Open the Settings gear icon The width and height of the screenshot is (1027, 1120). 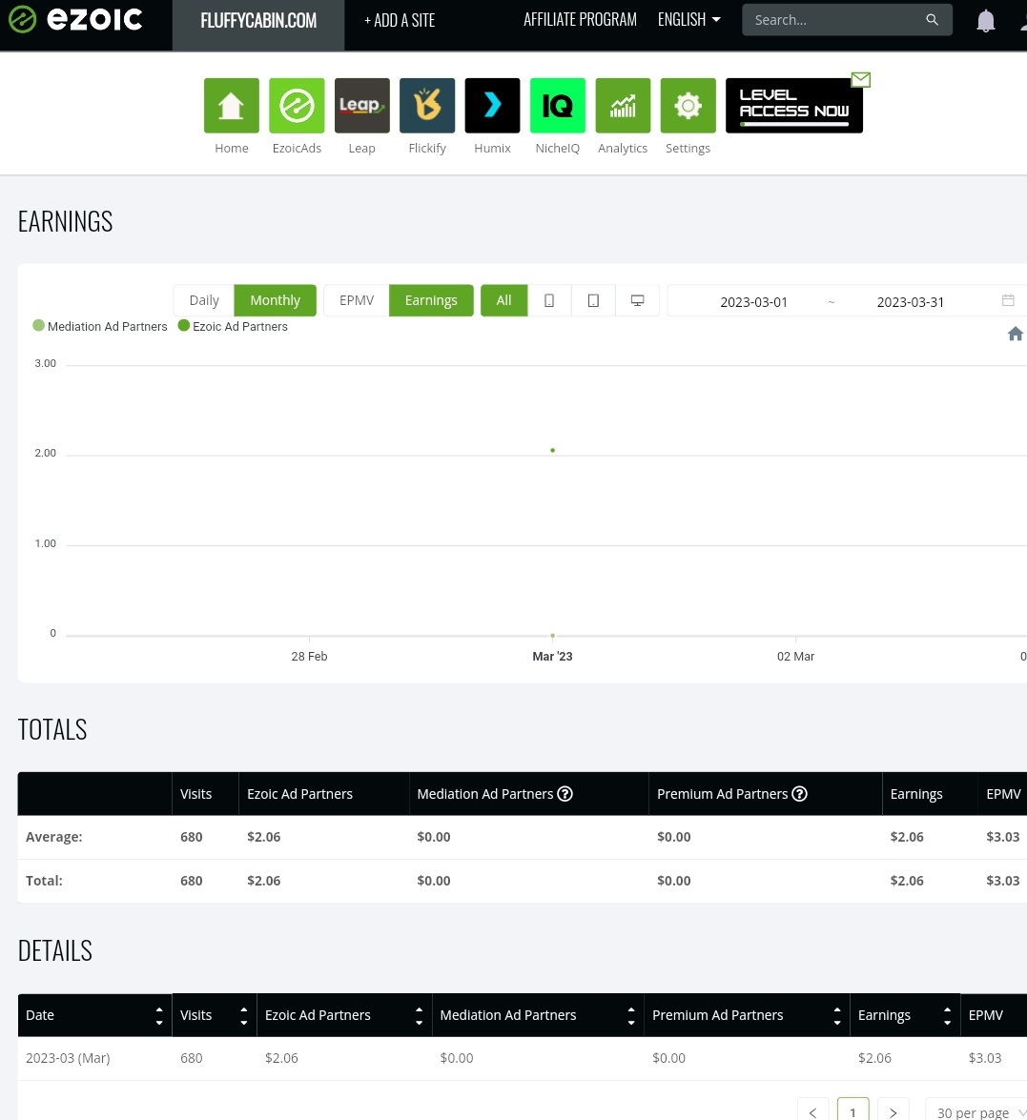coord(688,106)
